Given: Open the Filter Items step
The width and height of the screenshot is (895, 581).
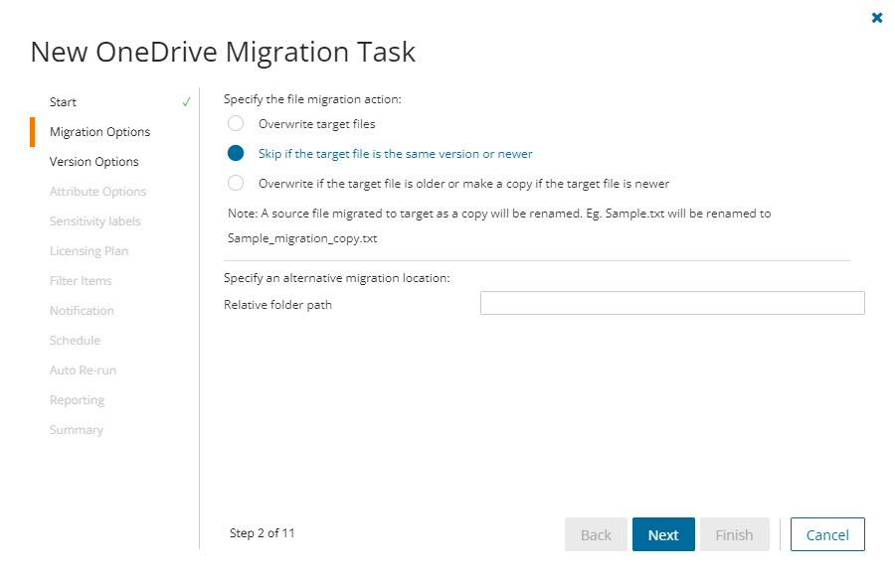Looking at the screenshot, I should point(81,281).
